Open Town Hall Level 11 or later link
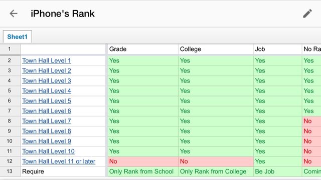This screenshot has height=180, width=321. pos(59,161)
